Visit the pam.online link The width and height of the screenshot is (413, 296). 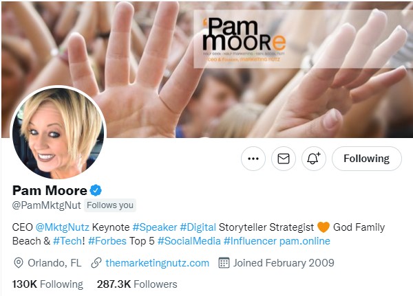(305, 241)
